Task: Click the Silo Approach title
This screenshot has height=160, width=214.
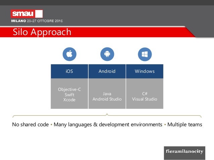Action: [42, 32]
